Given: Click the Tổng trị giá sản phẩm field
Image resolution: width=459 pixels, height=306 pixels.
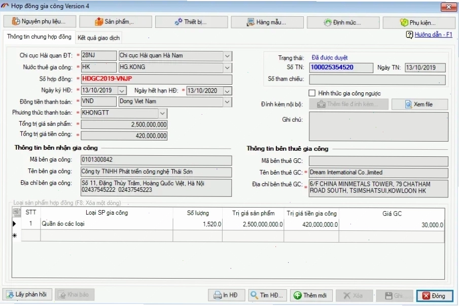Looking at the screenshot, I should pyautogui.click(x=124, y=124).
